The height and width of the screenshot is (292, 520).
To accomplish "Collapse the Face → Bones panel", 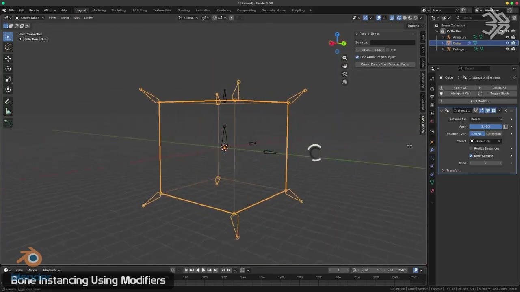I will pos(357,34).
